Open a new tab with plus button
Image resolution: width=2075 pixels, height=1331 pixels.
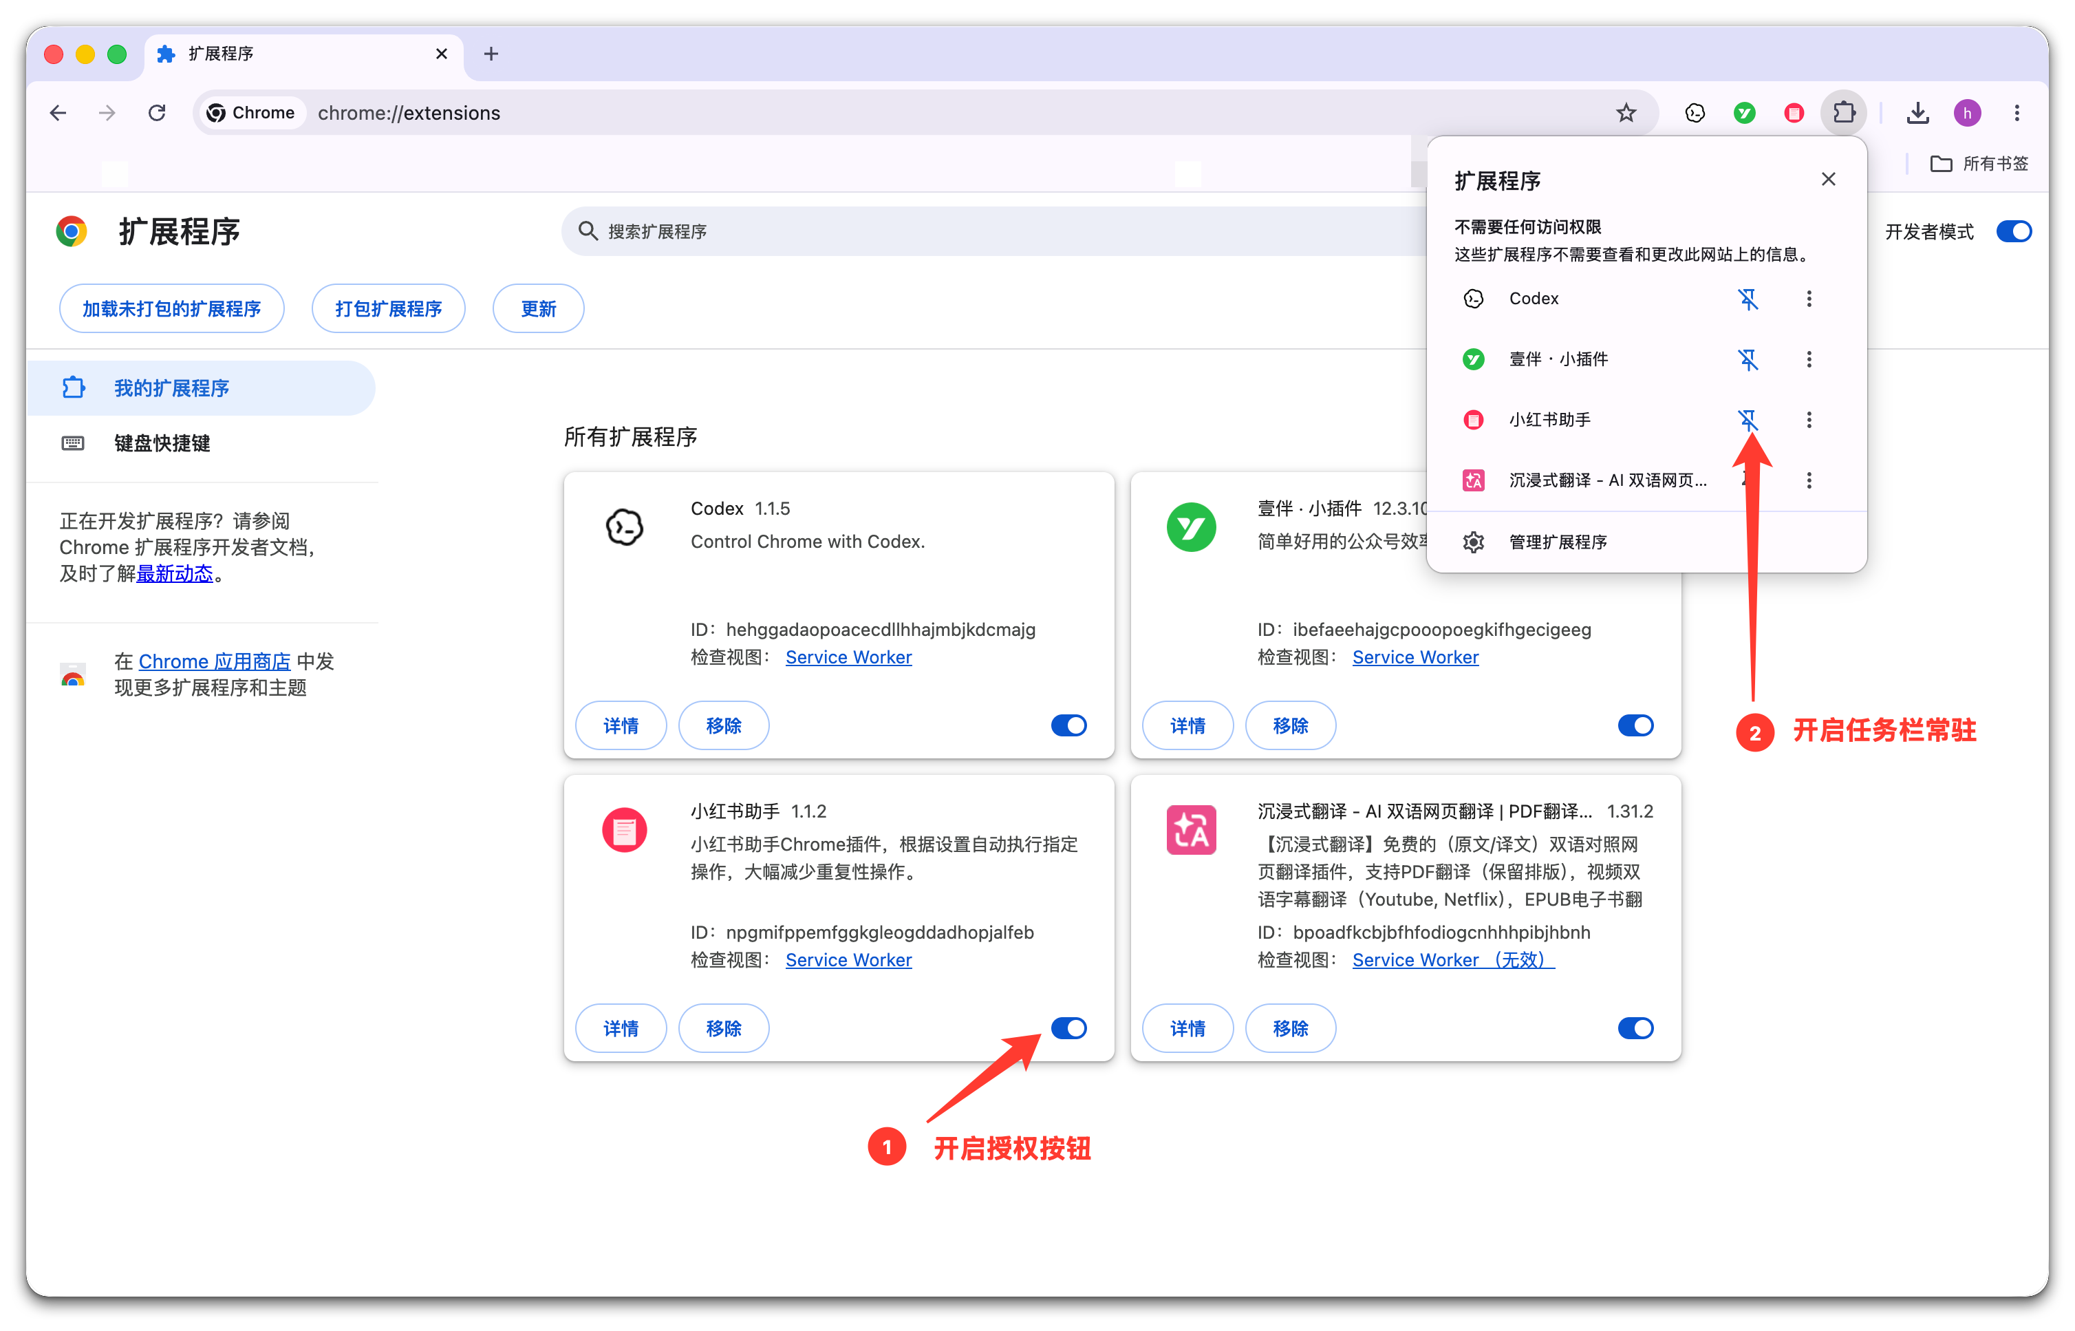[491, 54]
